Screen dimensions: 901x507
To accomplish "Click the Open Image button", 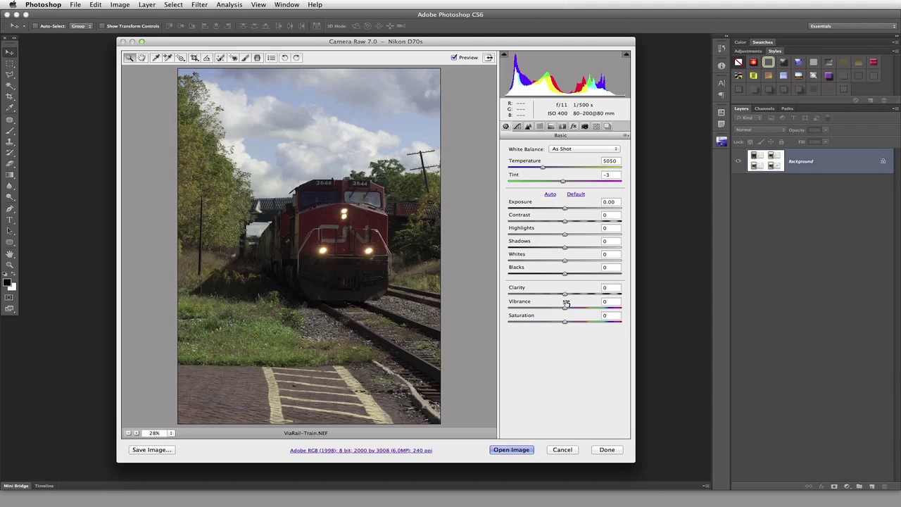I will click(511, 450).
